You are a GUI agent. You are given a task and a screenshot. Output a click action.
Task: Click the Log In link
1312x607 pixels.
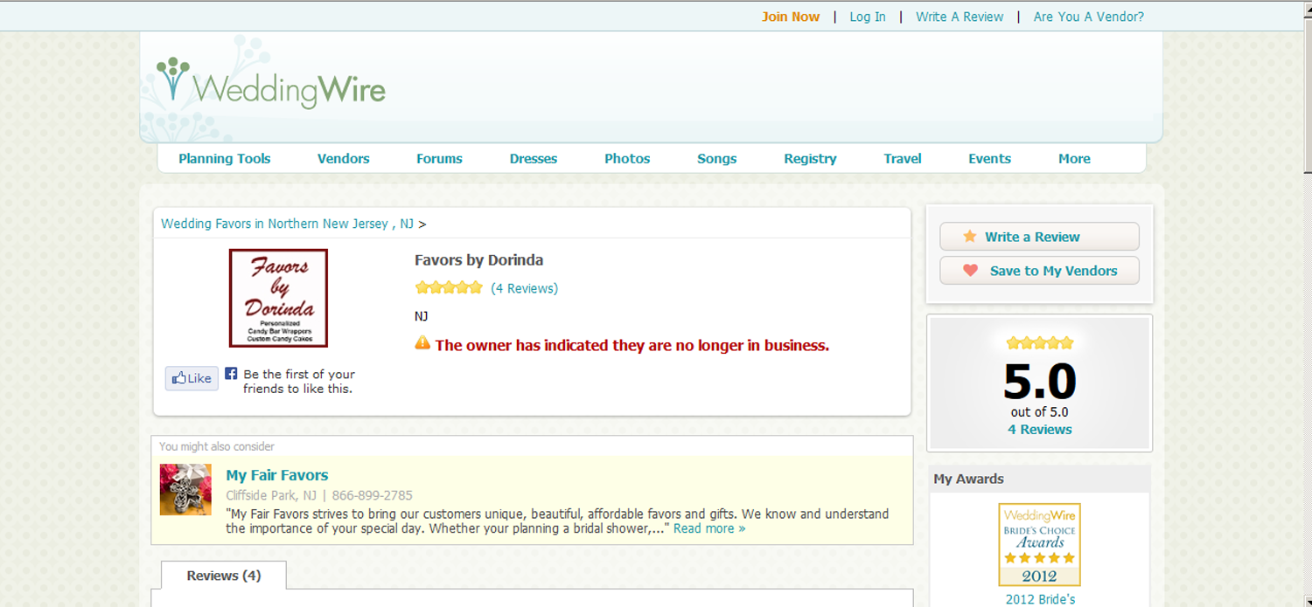point(868,17)
